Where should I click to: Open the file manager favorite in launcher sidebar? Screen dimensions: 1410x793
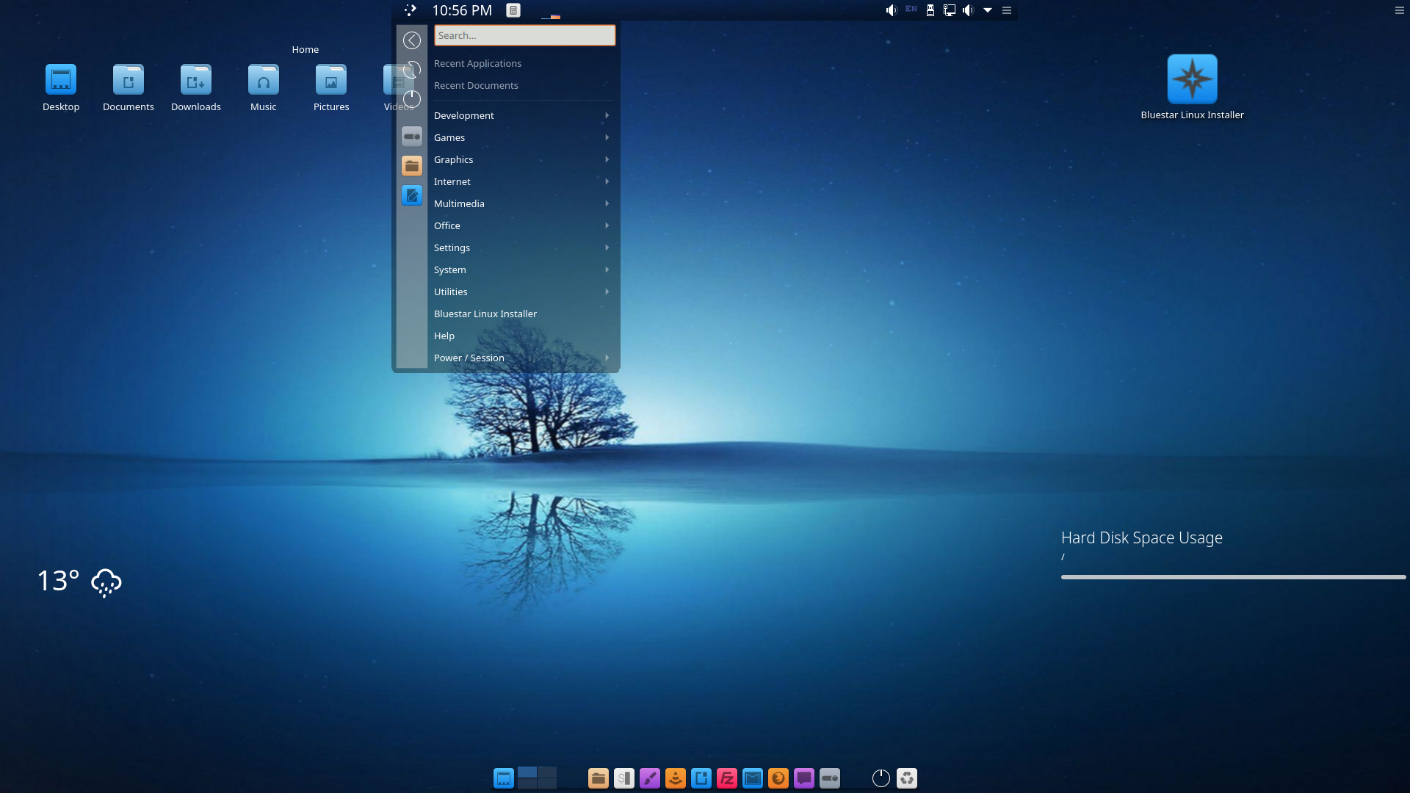(412, 166)
